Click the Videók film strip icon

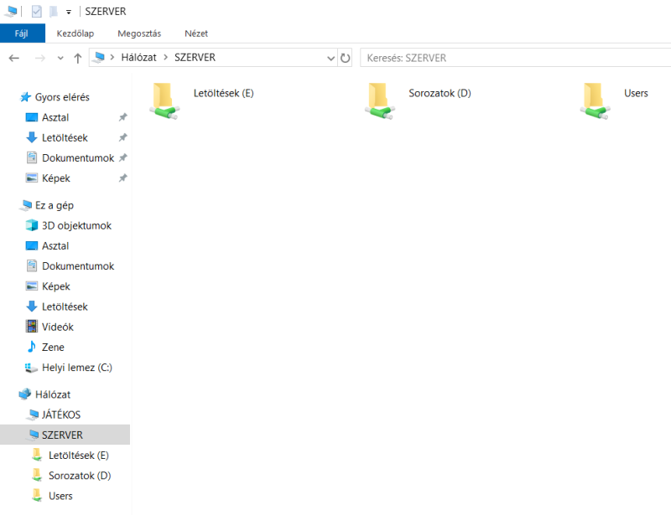click(32, 327)
